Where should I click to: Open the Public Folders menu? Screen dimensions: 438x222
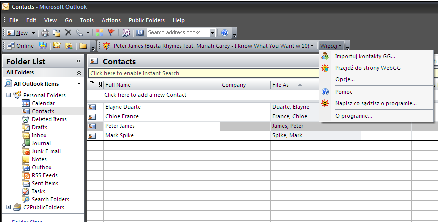[x=147, y=20]
